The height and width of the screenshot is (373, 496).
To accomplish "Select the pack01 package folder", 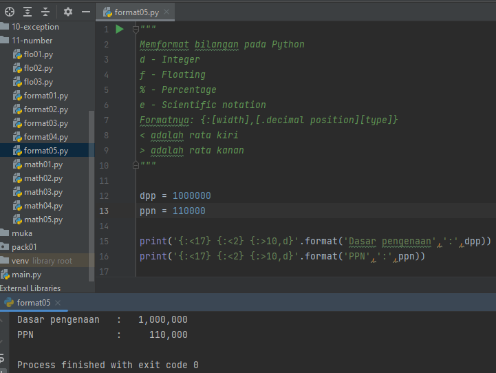I will (x=23, y=247).
